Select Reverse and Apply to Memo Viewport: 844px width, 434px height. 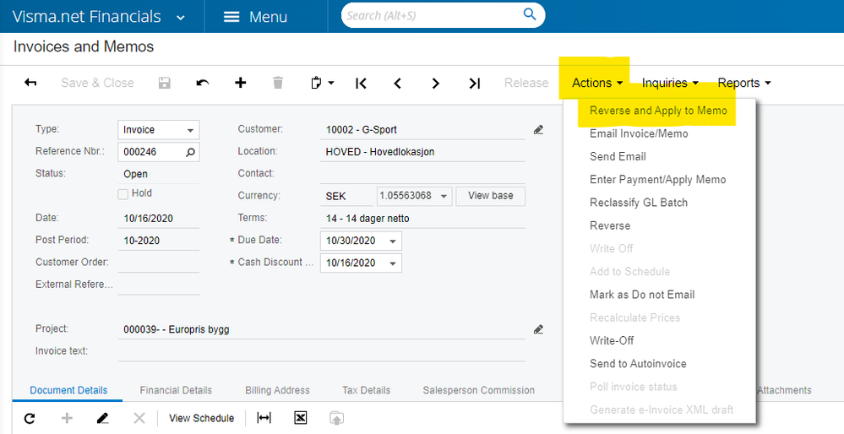[658, 111]
